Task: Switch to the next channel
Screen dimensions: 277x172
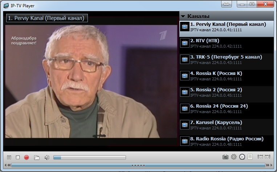Action: pos(268,157)
